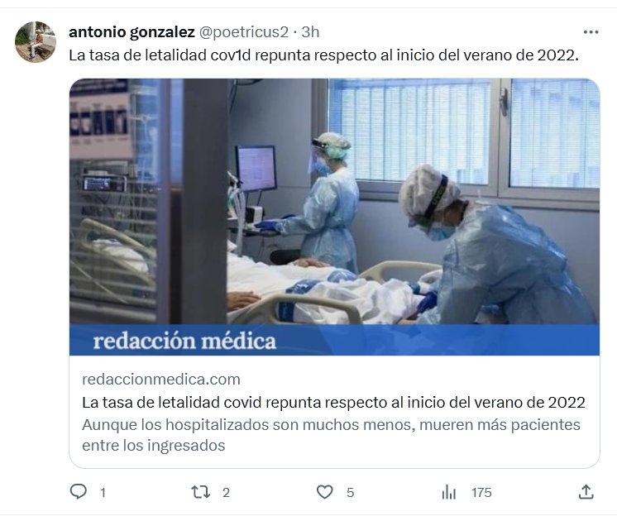Click antonio gonzalez's profile avatar

click(36, 42)
